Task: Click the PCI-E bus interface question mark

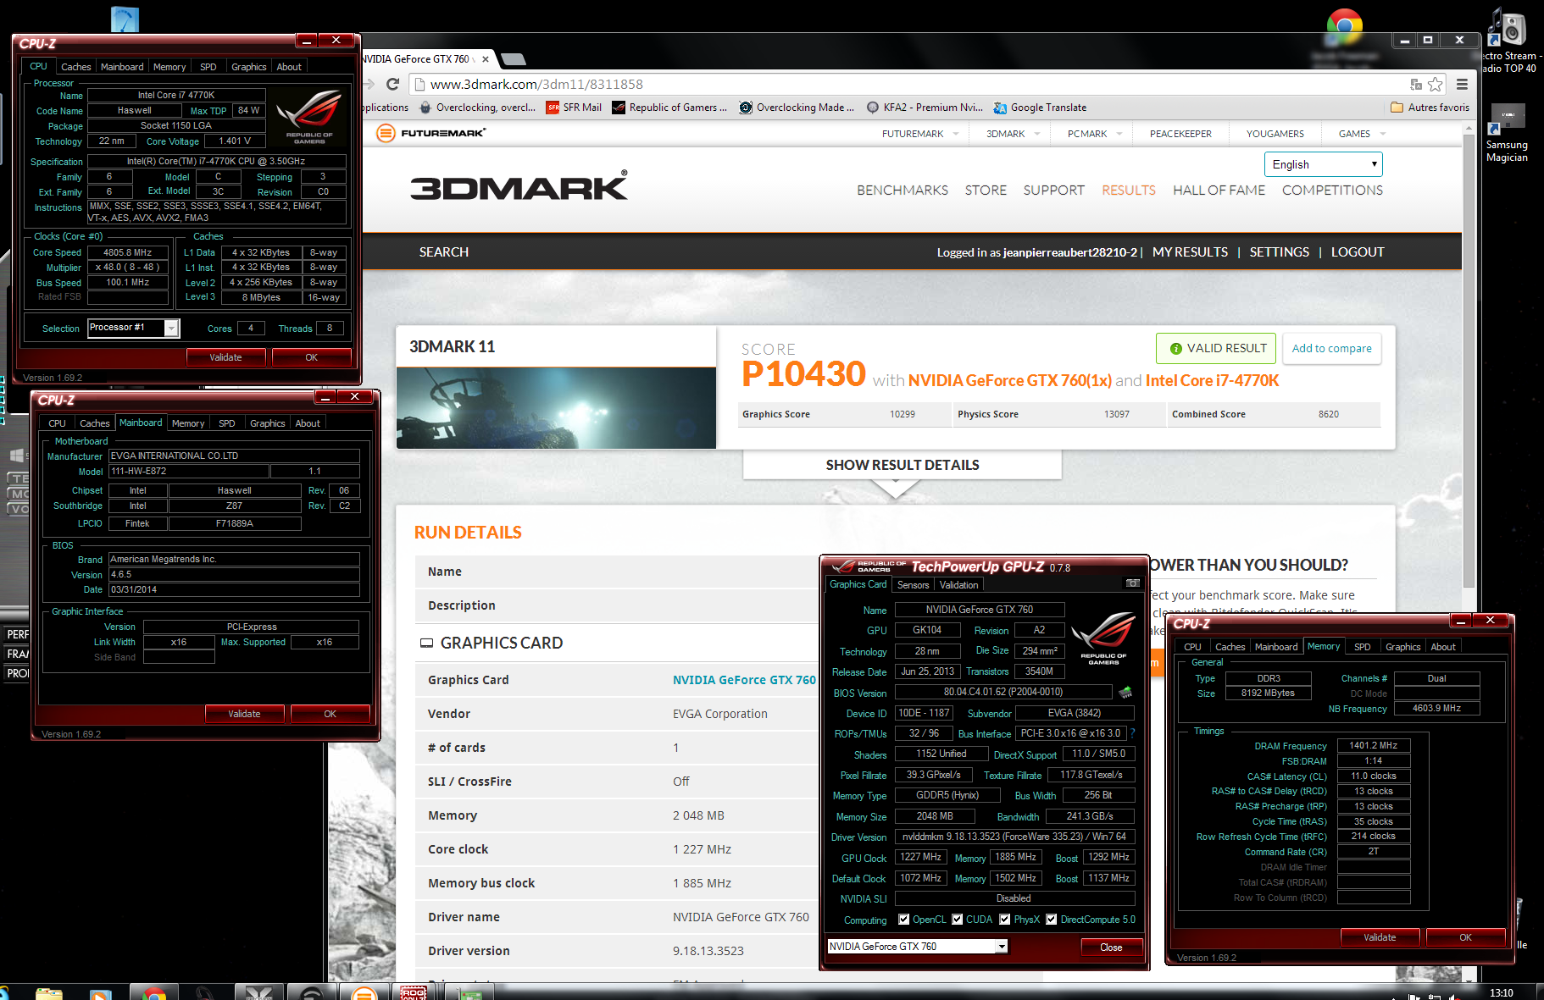Action: (1132, 733)
